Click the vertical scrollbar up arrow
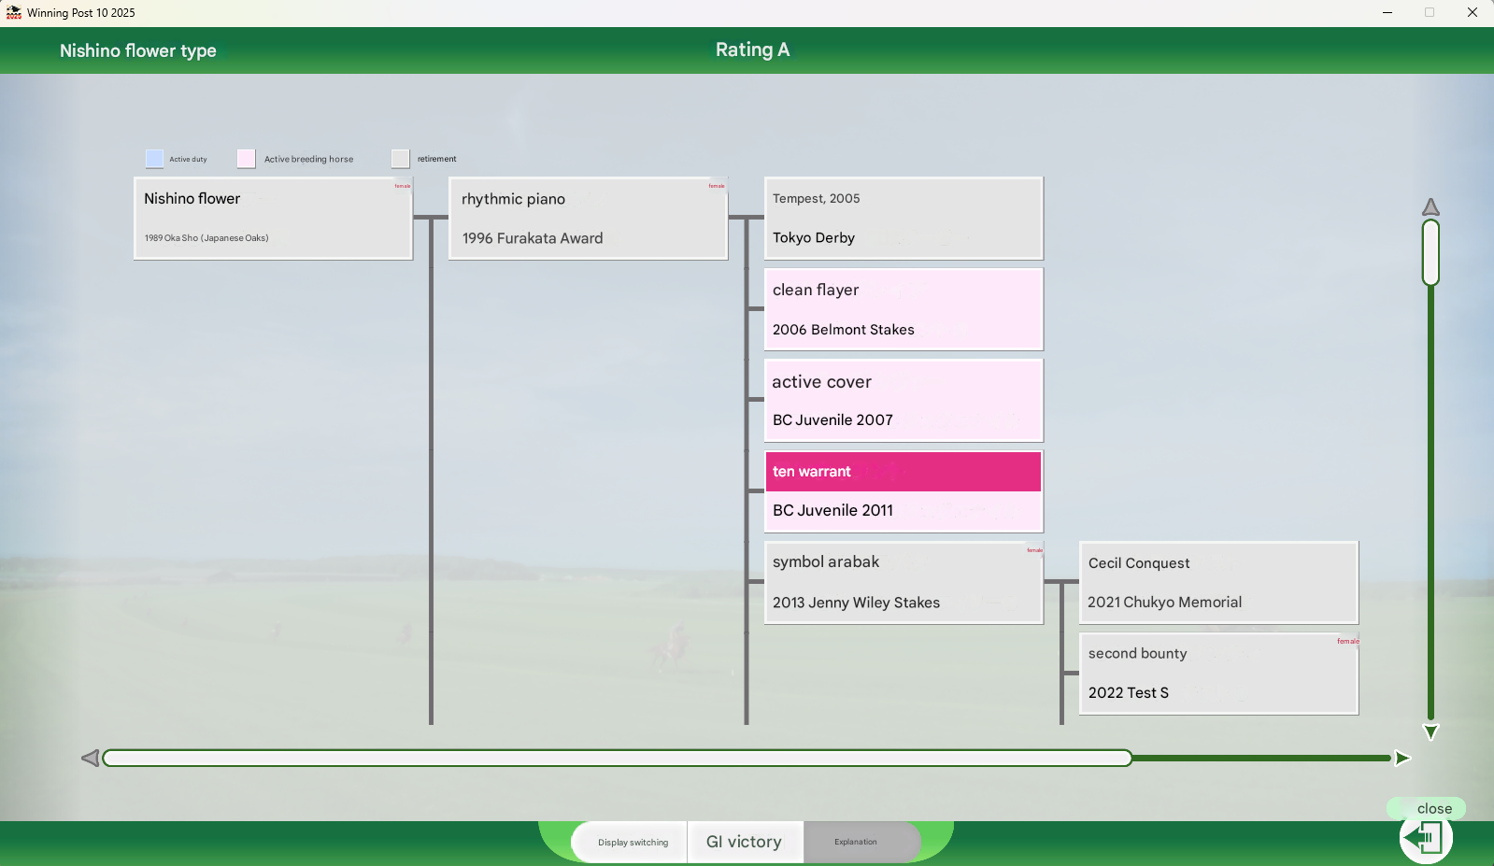Screen dimensions: 1494x866 click(1430, 206)
